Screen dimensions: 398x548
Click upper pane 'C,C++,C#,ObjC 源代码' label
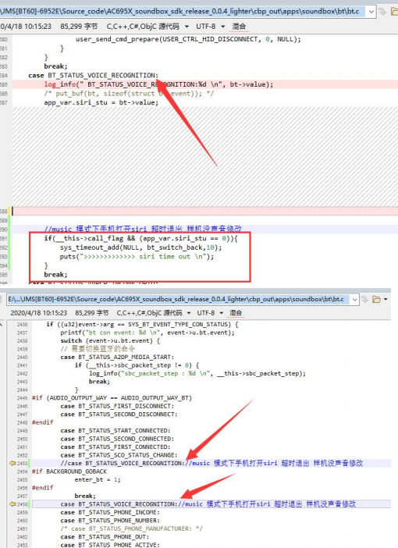click(x=143, y=27)
